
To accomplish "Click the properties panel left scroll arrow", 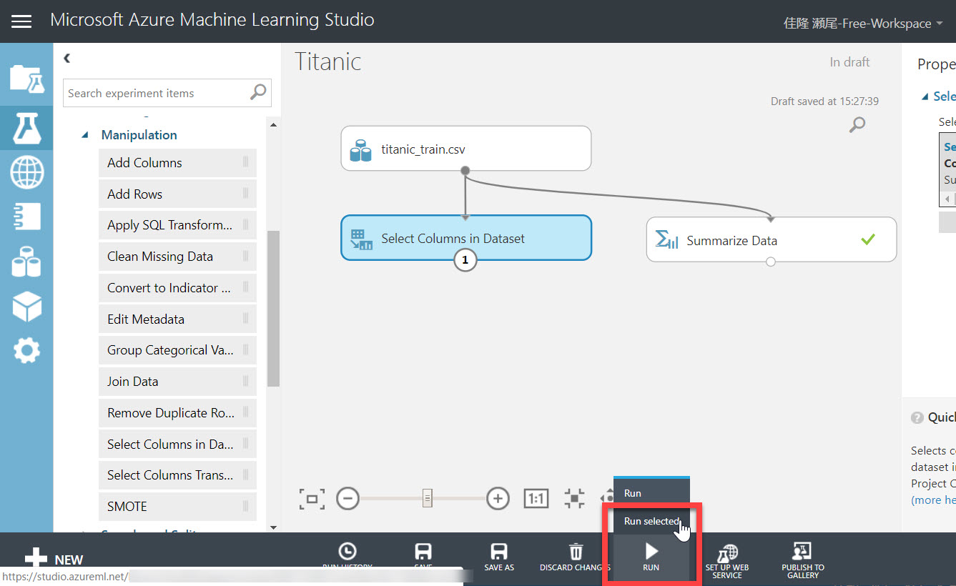I will pyautogui.click(x=948, y=199).
